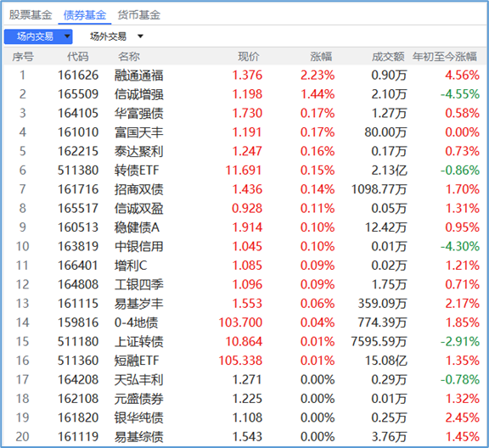The image size is (489, 448).
Task: Sort by the 代码 column header
Action: pyautogui.click(x=78, y=57)
